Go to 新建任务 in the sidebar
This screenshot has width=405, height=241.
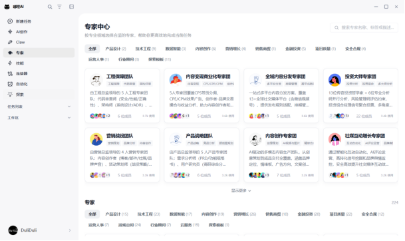tap(39, 21)
